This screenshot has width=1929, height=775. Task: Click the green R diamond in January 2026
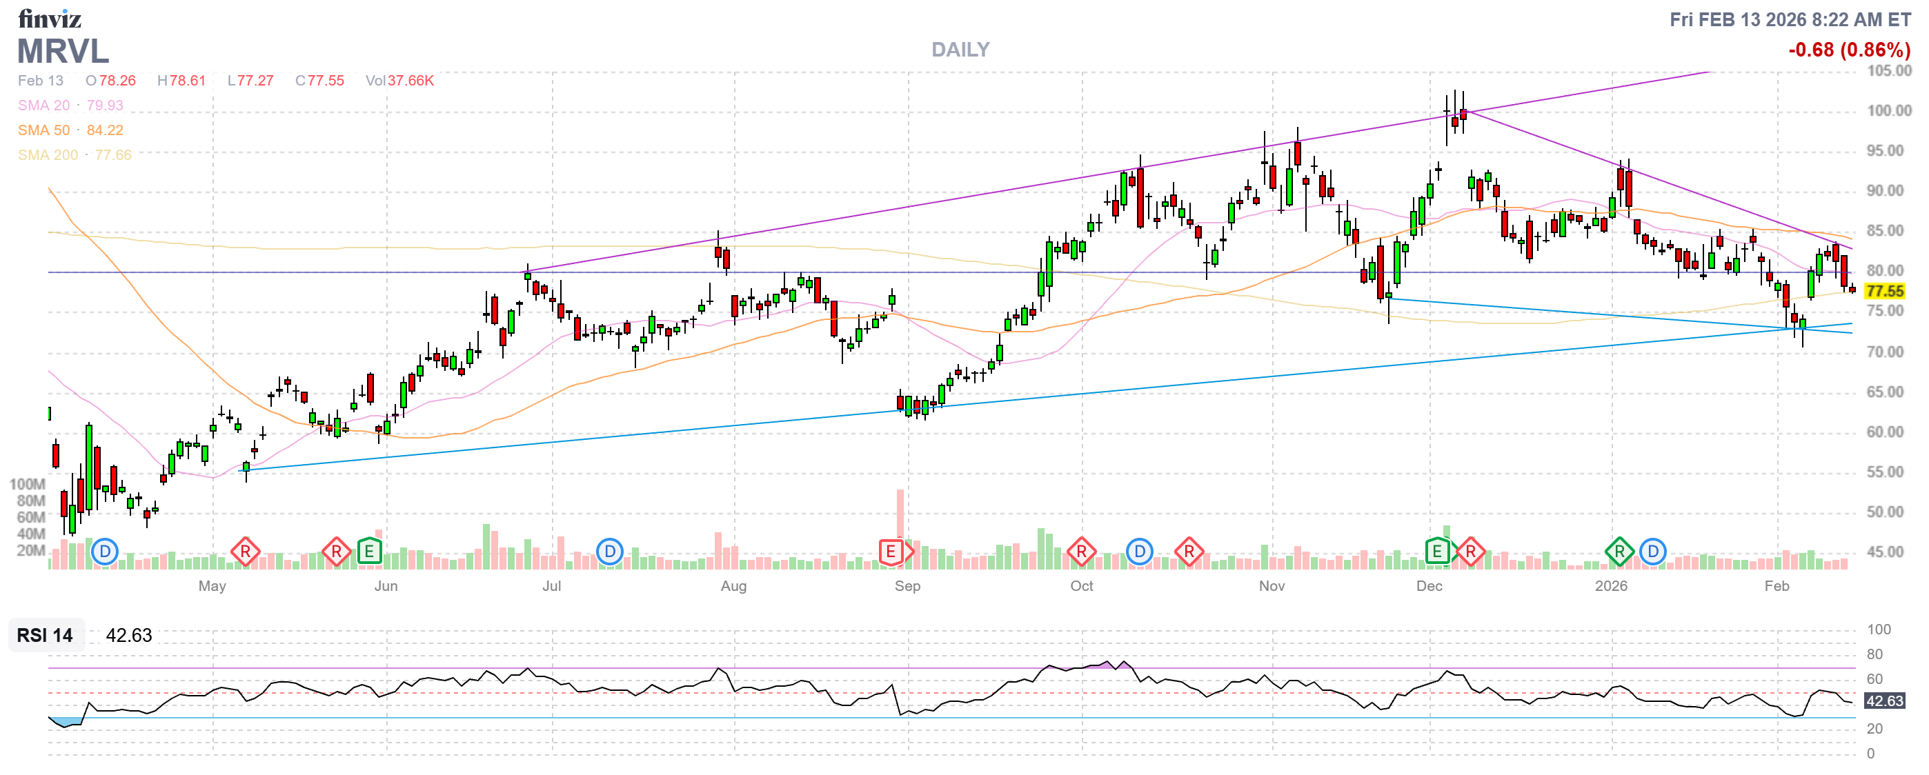(x=1619, y=552)
